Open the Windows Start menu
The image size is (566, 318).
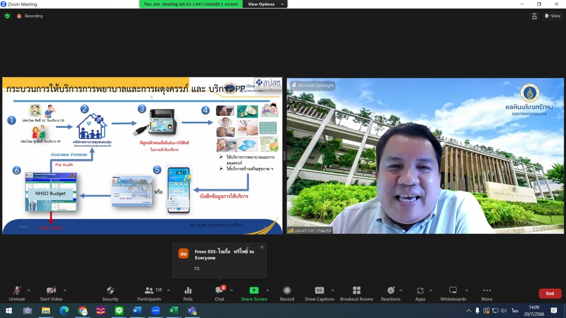(x=8, y=311)
